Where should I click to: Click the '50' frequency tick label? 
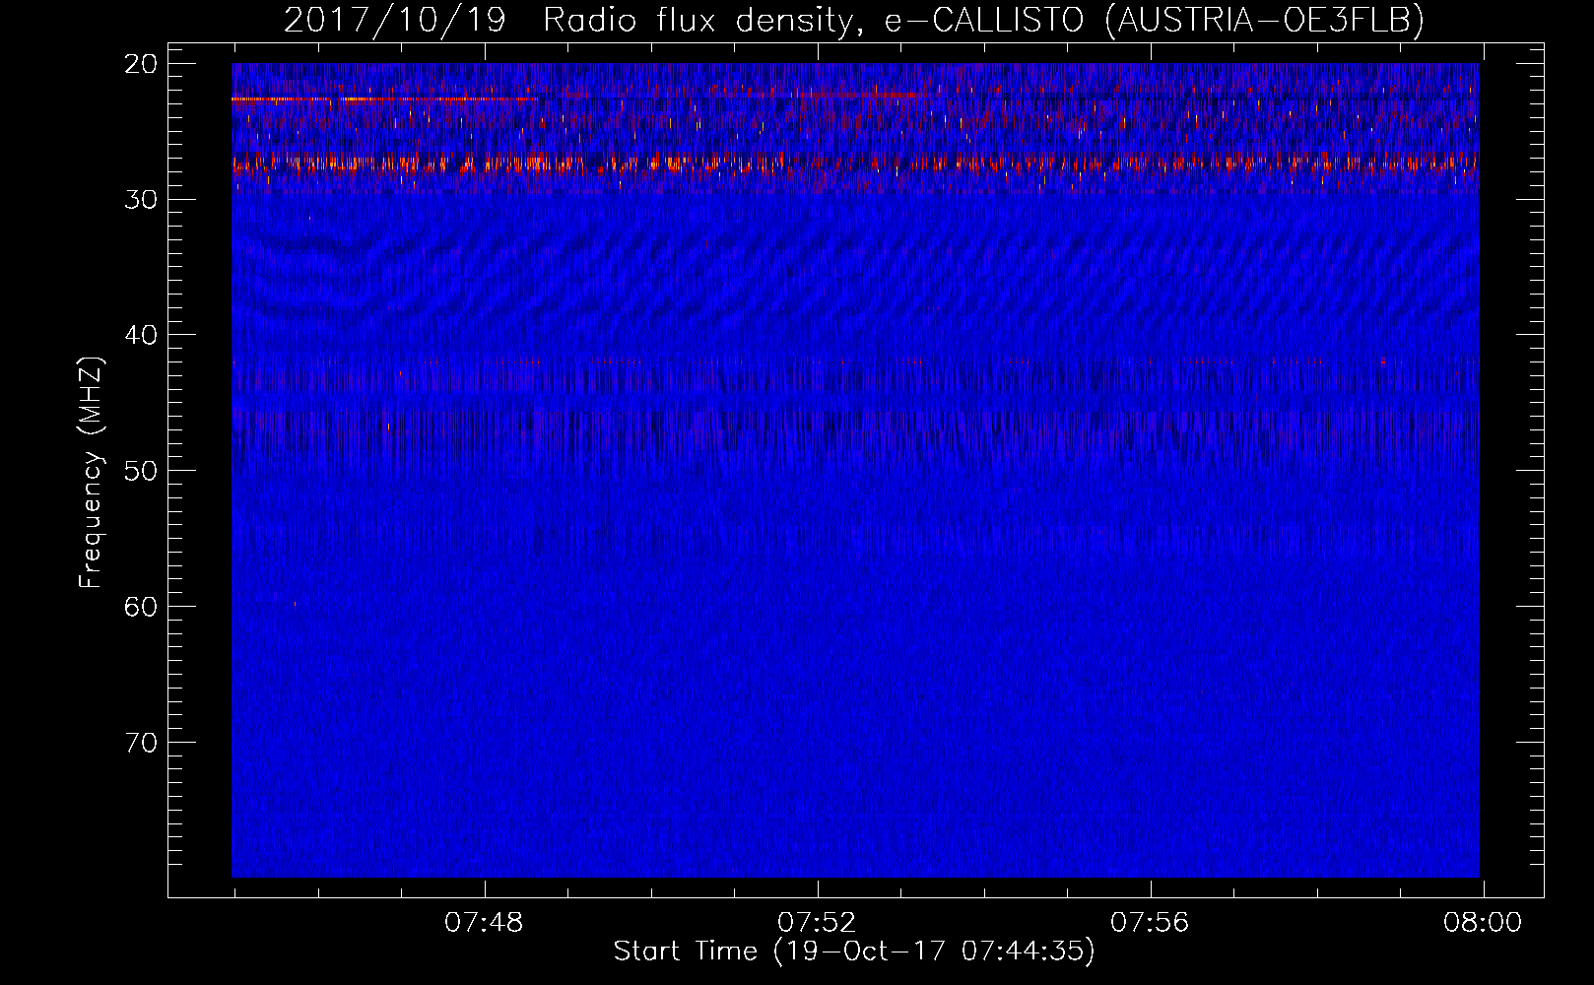(x=141, y=471)
